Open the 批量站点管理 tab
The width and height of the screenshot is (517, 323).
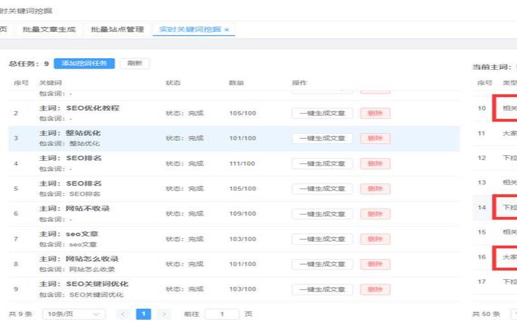(x=118, y=29)
